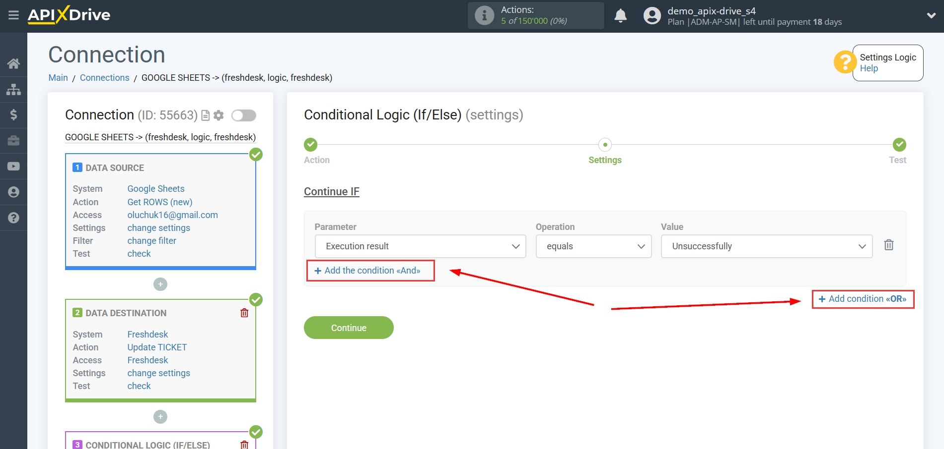Click the Conditional Logic green checkmark

(256, 432)
